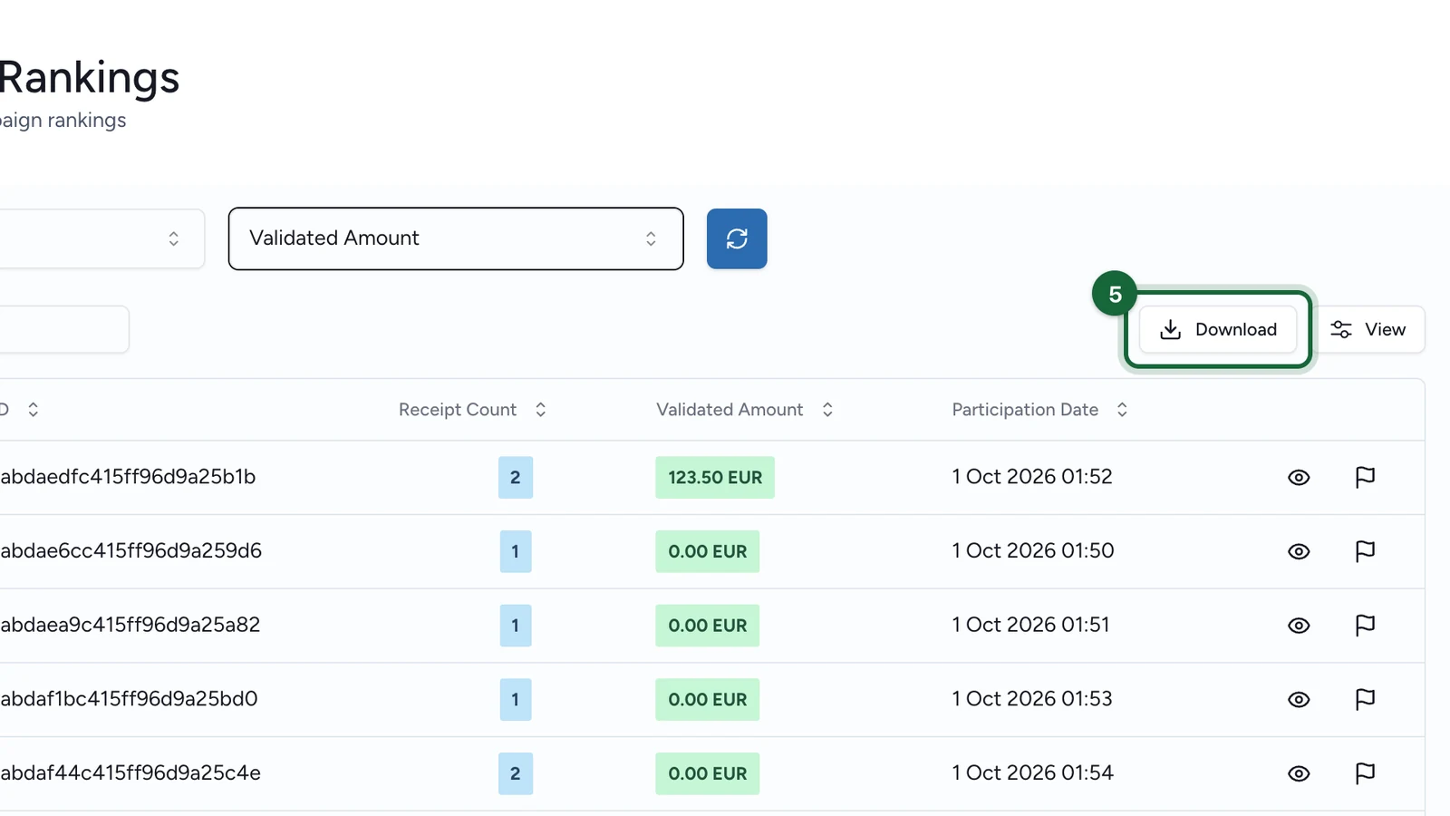Download the rankings data
The image size is (1450, 816).
[x=1218, y=329]
